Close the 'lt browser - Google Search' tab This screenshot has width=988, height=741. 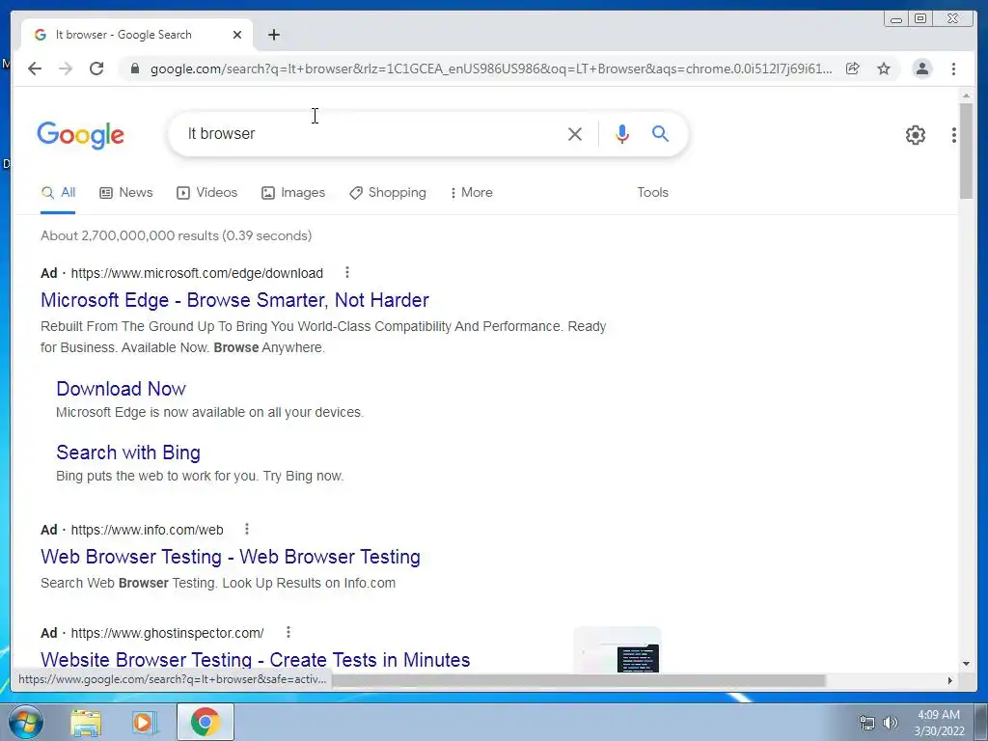click(x=237, y=35)
